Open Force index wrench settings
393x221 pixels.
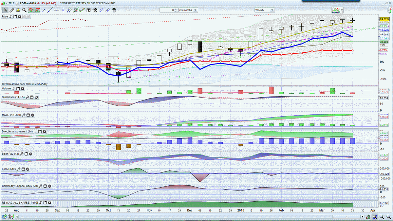(19, 169)
